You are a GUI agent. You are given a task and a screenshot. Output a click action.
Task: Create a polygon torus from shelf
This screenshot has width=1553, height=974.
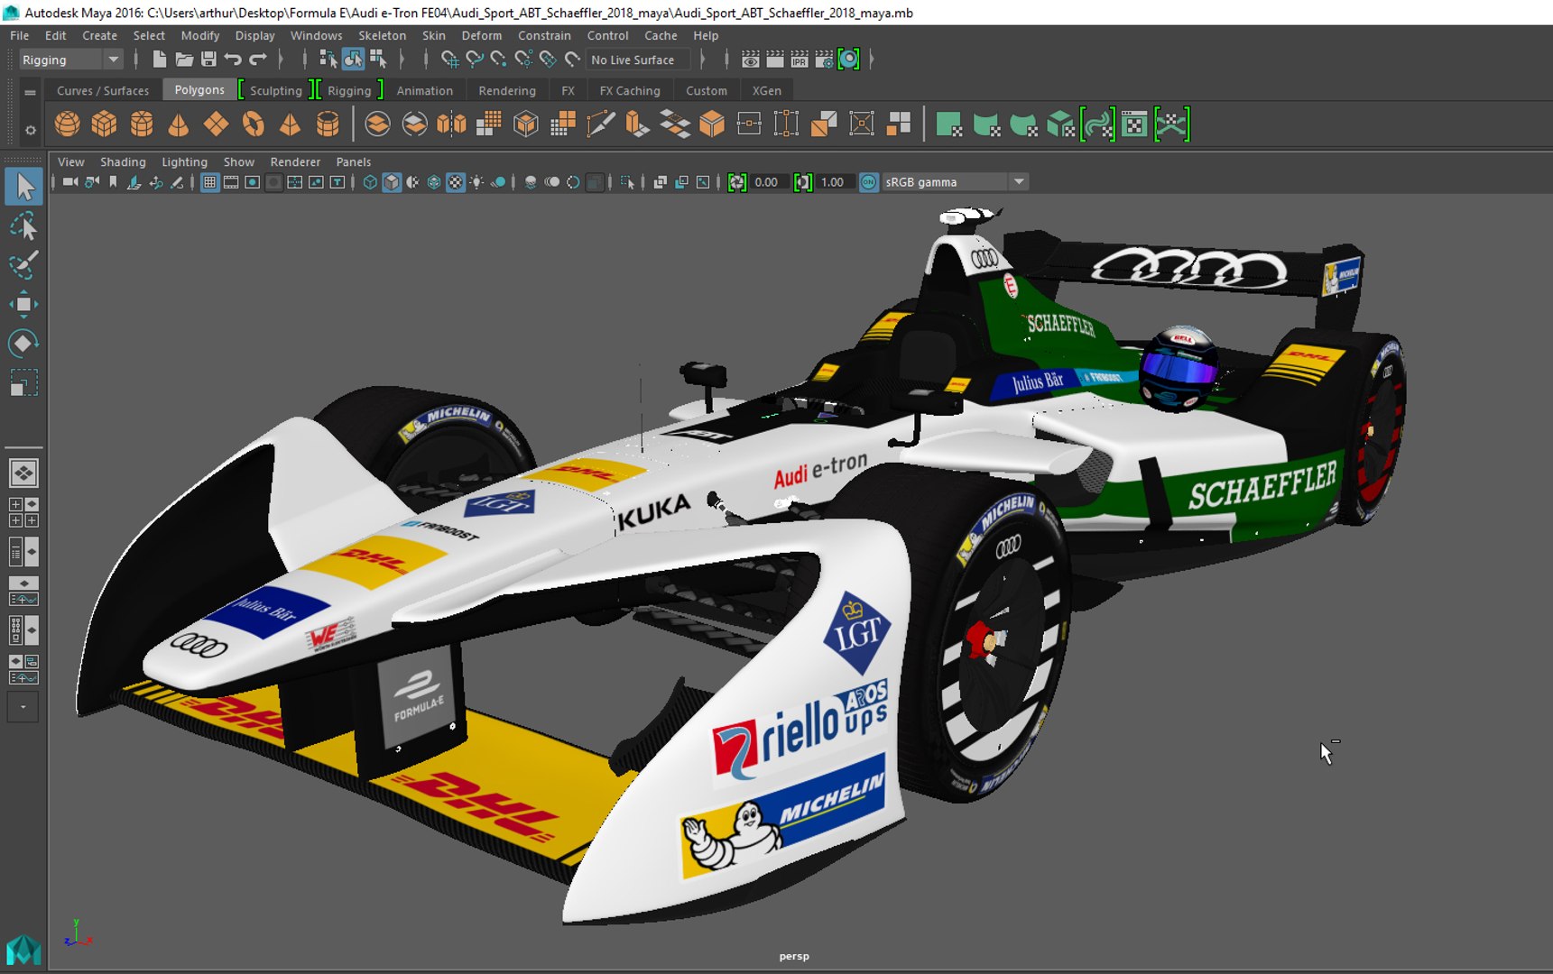(254, 124)
